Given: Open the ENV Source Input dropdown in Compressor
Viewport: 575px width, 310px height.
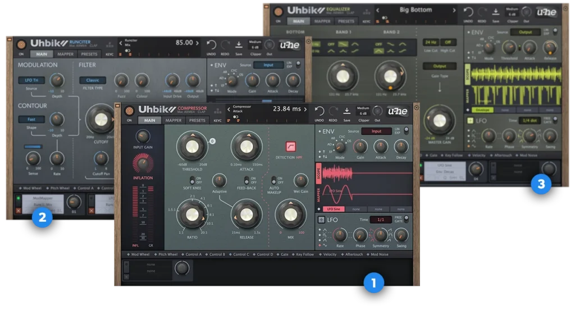Looking at the screenshot, I should coord(376,131).
